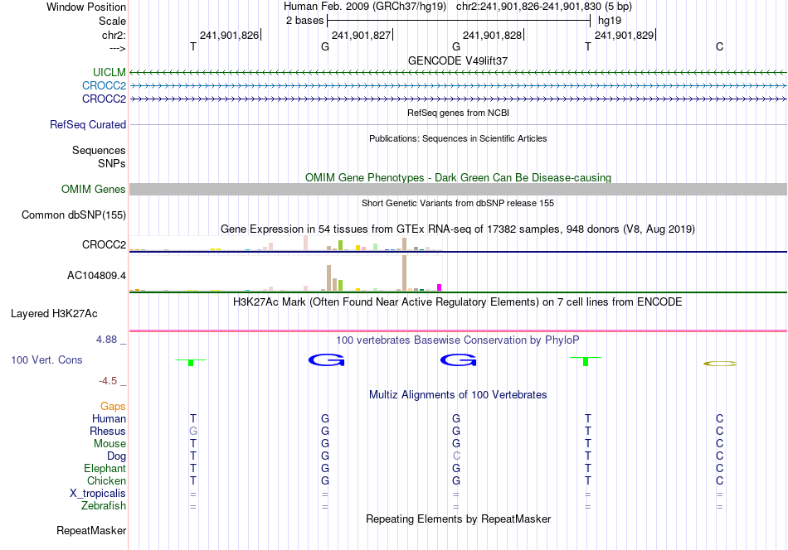Open the OMIM Genes track label
788x550 pixels.
[x=94, y=189]
